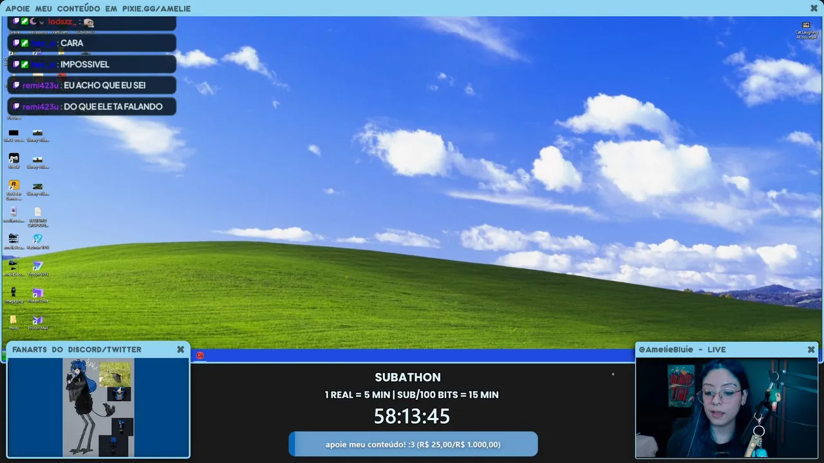Image resolution: width=824 pixels, height=463 pixels.
Task: Click the emote in lodszz_'s chat message
Action: (89, 23)
